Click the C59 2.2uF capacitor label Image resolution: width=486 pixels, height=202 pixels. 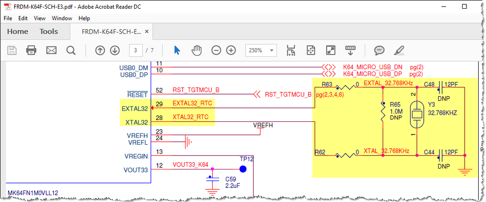(233, 182)
